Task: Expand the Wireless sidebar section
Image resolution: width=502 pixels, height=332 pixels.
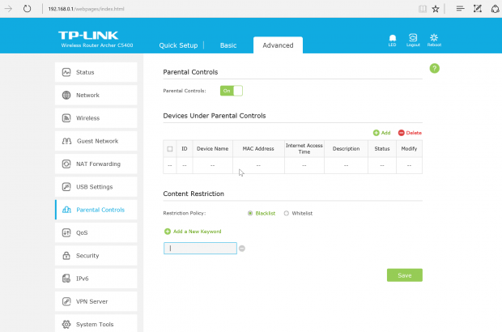Action: 96,118
